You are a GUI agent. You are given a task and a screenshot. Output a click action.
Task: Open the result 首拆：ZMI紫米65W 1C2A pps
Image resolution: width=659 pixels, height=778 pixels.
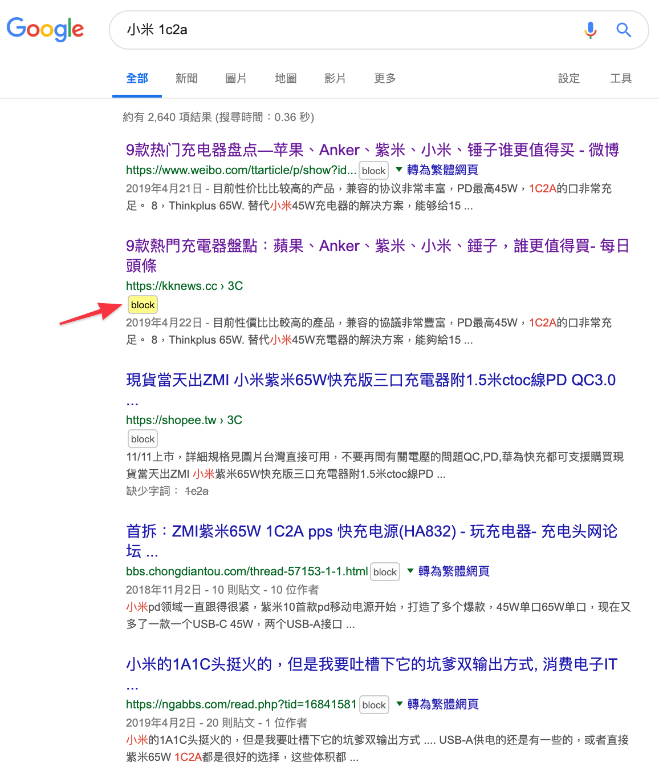(x=372, y=541)
